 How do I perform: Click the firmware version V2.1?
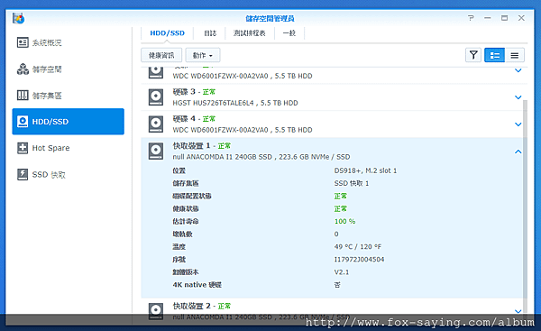(341, 272)
